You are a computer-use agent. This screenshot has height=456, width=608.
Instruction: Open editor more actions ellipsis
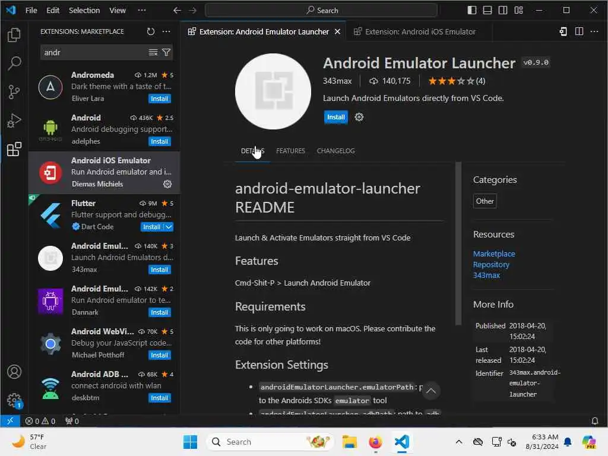(x=594, y=31)
